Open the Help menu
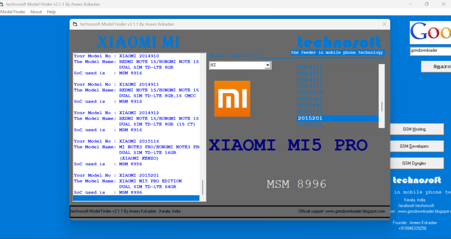Screen dimensions: 451x239 (x=51, y=12)
